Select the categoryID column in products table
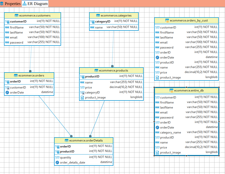The image size is (225, 174). pyautogui.click(x=92, y=92)
